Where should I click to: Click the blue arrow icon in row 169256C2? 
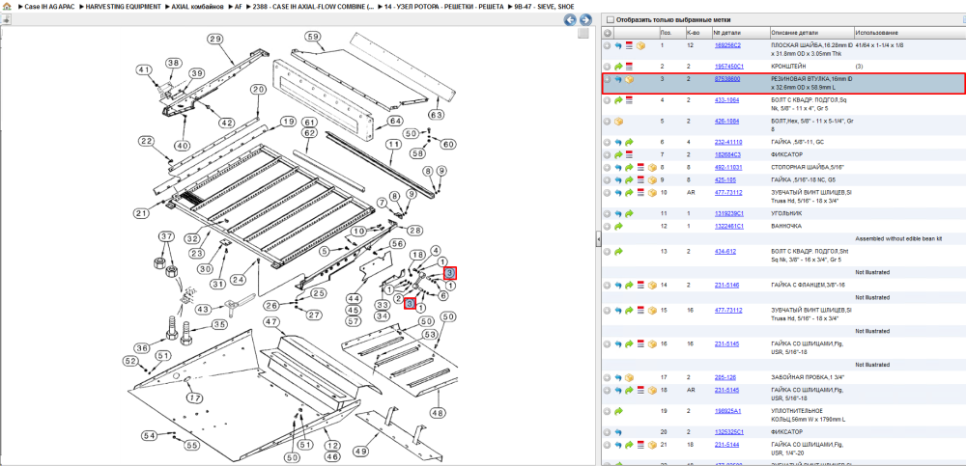pos(618,45)
